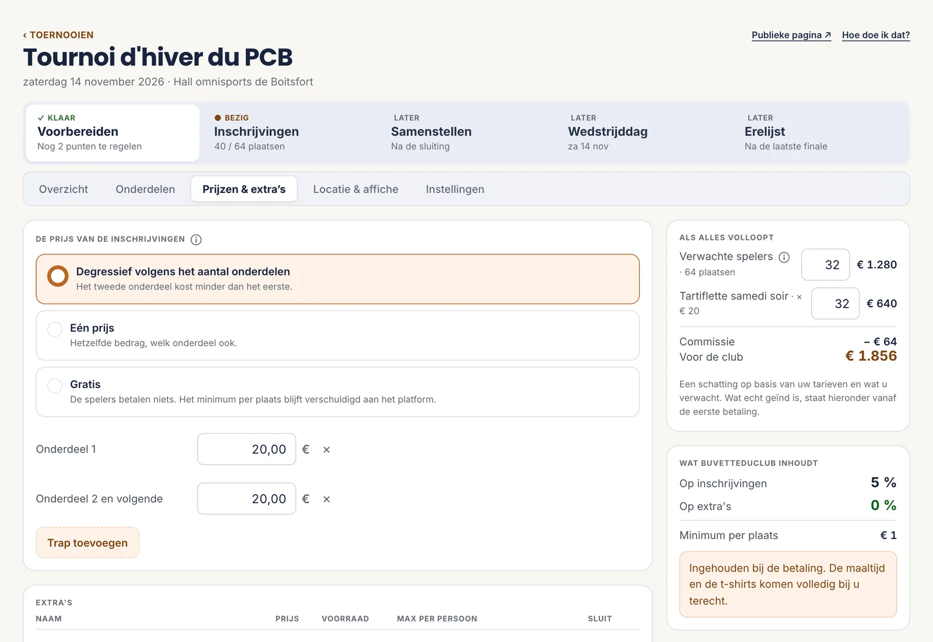Open the Samenstellen step

pos(466,133)
